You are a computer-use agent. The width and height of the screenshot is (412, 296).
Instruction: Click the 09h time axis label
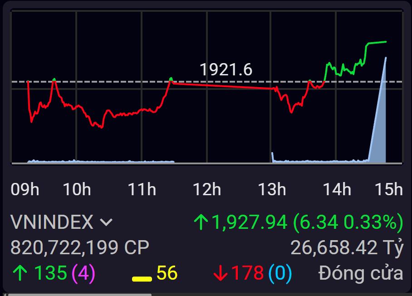[x=25, y=189]
